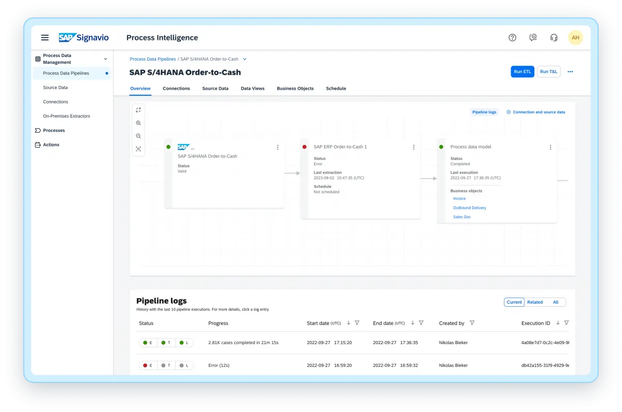This screenshot has width=622, height=412.
Task: Click the center focus canvas icon
Action: click(x=138, y=149)
